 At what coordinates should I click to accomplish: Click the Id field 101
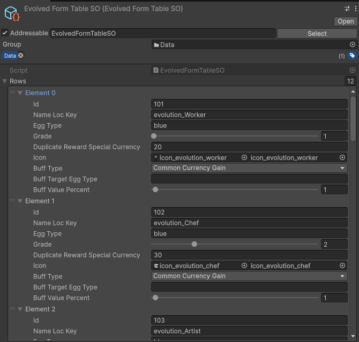tap(249, 104)
